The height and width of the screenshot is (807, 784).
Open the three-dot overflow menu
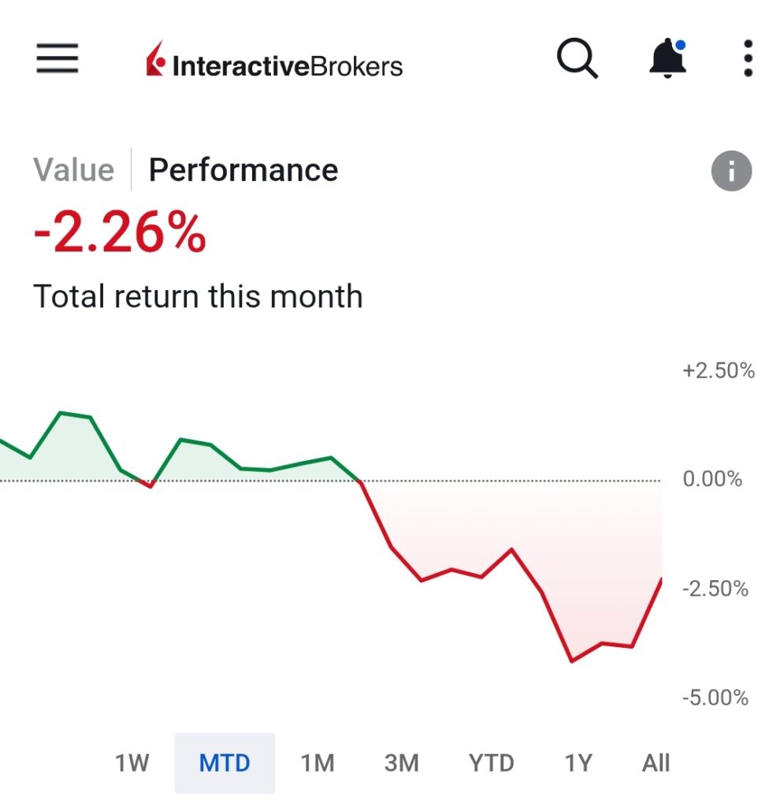tap(748, 58)
